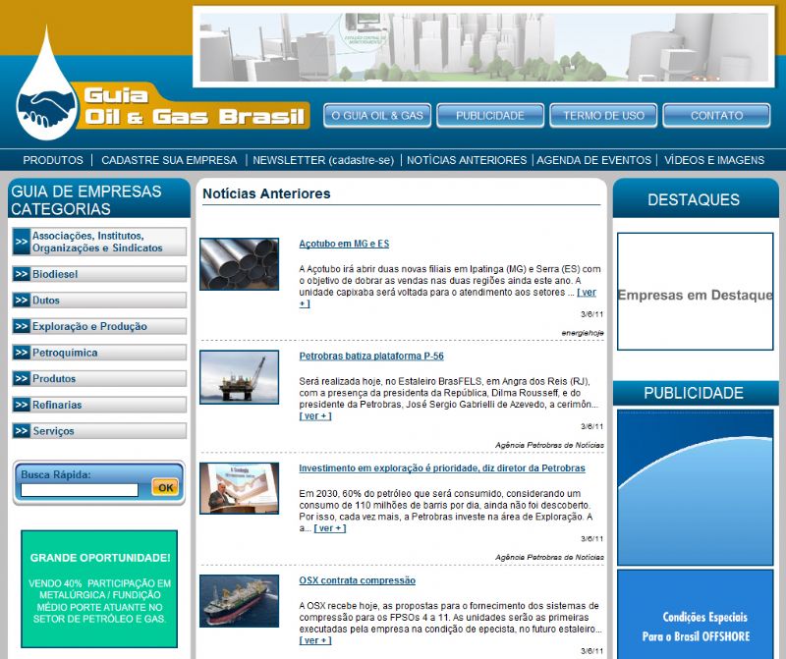
Task: Click [ver +] under the Investimento article
Action: tap(330, 528)
